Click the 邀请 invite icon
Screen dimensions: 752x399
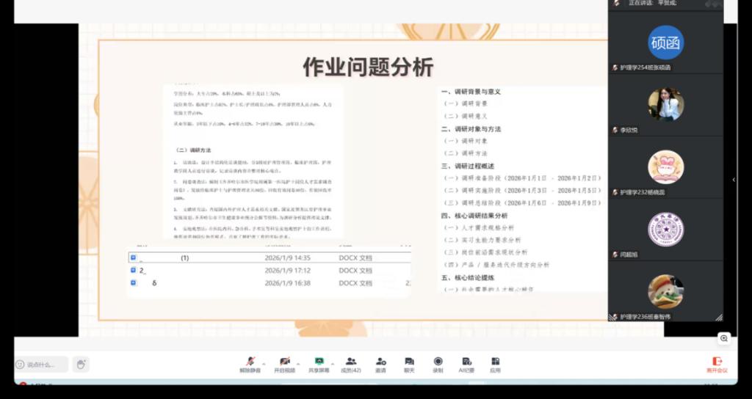pyautogui.click(x=380, y=363)
